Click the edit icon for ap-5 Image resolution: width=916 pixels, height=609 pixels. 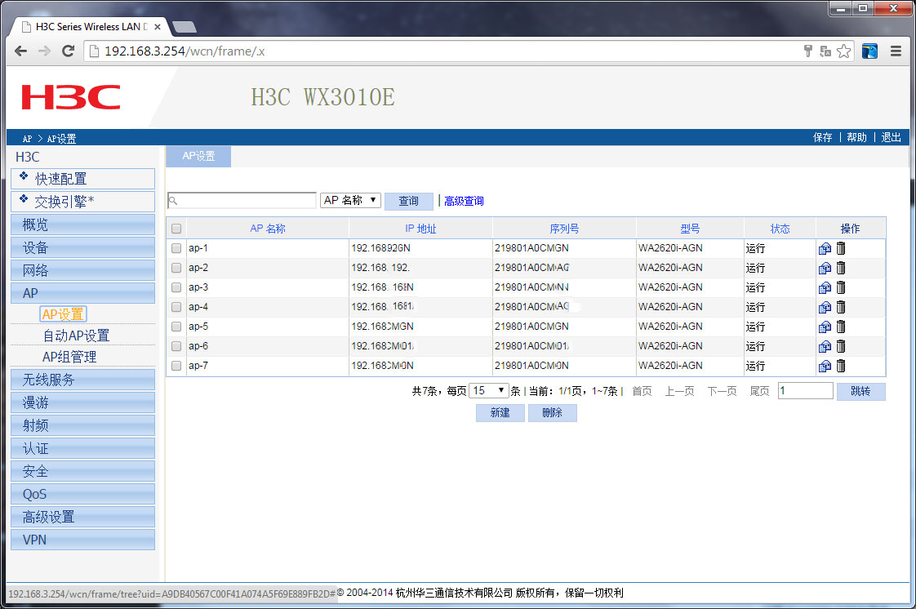click(825, 327)
